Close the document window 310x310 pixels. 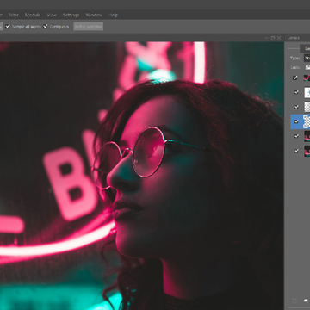pos(279,38)
